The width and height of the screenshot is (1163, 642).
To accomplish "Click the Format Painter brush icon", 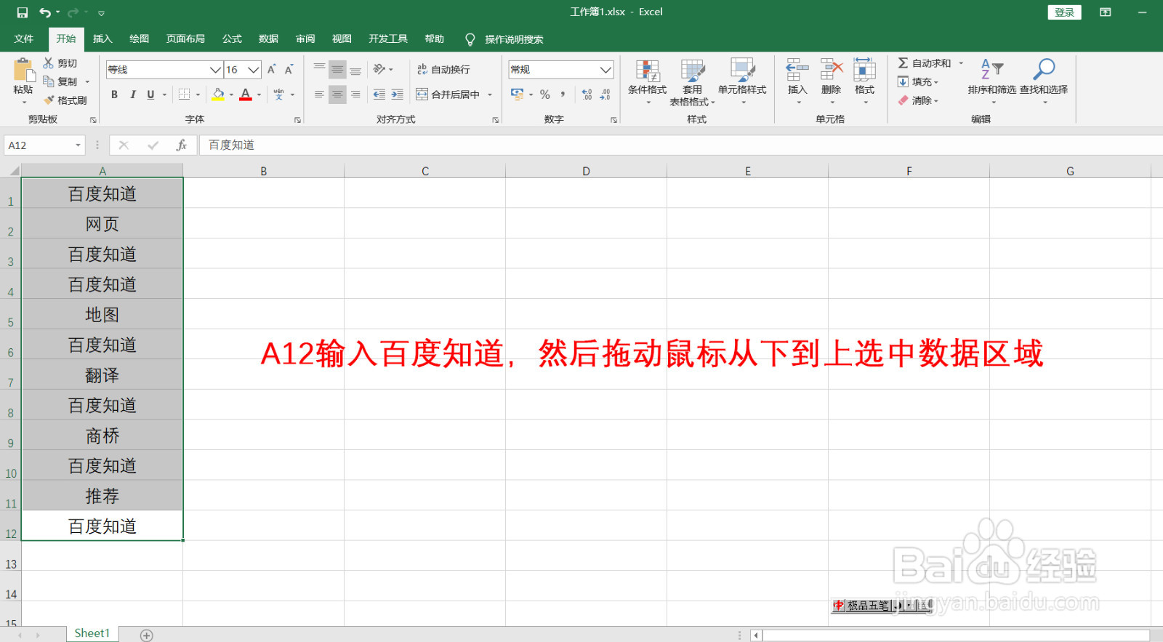I will [x=49, y=100].
